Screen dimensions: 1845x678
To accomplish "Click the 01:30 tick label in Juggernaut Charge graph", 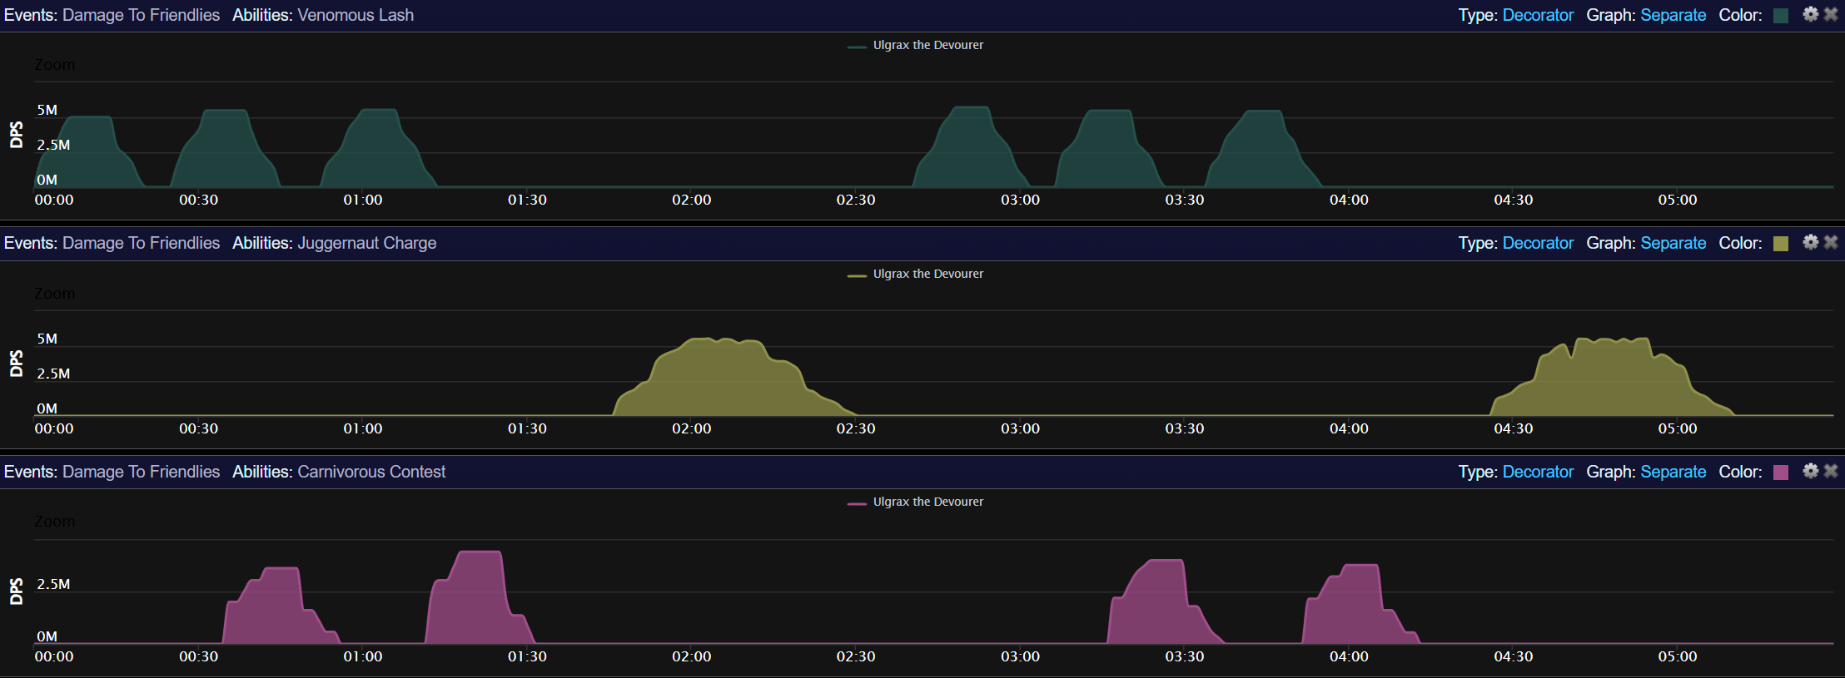I will [x=527, y=428].
